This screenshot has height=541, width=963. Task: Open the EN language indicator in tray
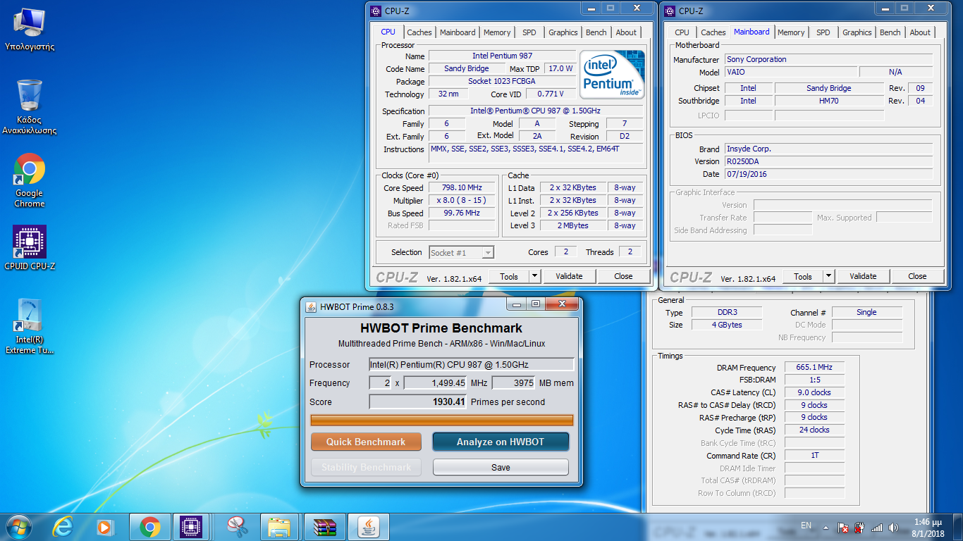click(806, 526)
